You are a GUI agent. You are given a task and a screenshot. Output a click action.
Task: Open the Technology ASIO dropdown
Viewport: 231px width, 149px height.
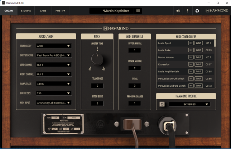pos(54,46)
